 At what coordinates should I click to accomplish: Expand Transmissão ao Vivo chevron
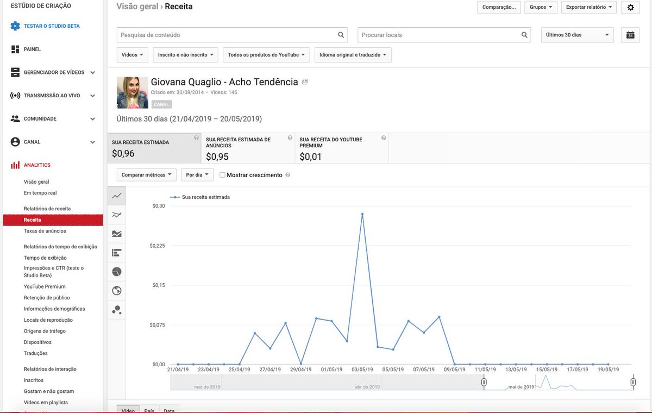pyautogui.click(x=92, y=96)
